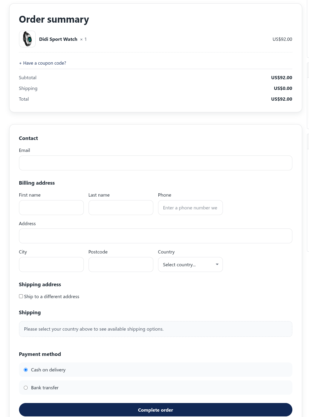The width and height of the screenshot is (309, 417).
Task: Focus the First name field
Action: point(51,208)
